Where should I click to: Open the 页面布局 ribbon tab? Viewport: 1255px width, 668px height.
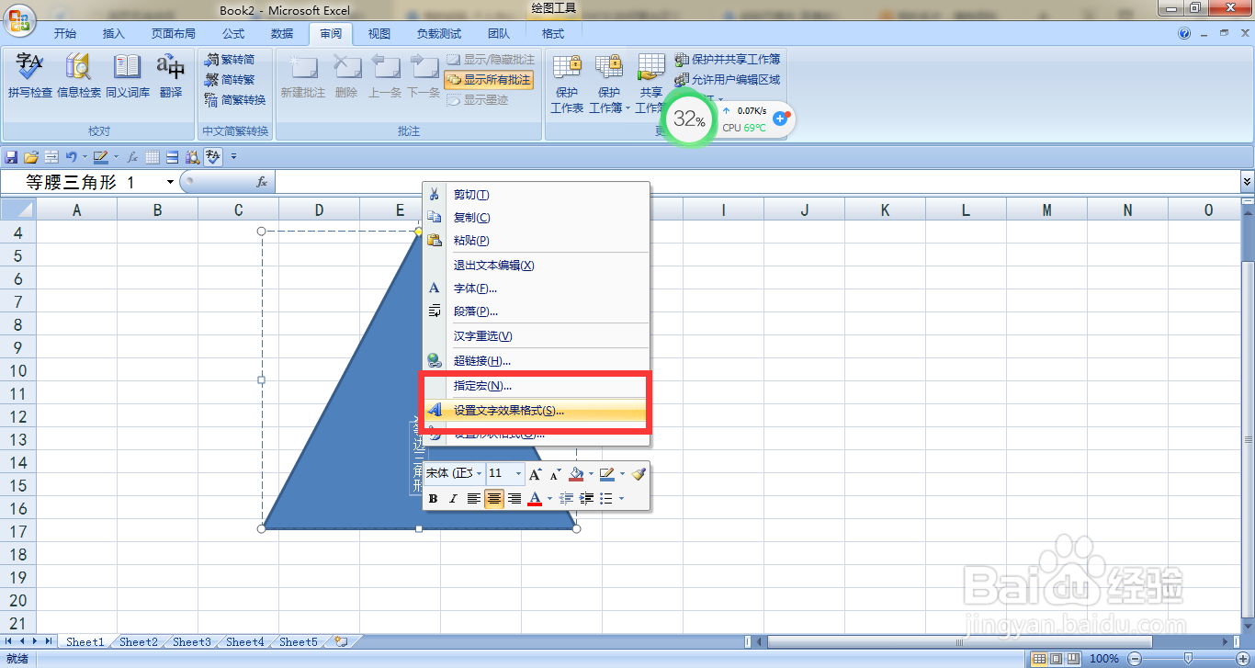(x=174, y=34)
